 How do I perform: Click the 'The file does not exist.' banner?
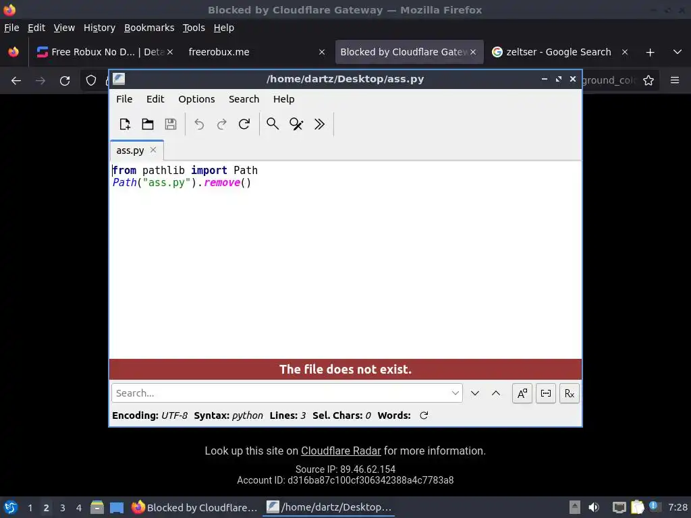point(345,369)
